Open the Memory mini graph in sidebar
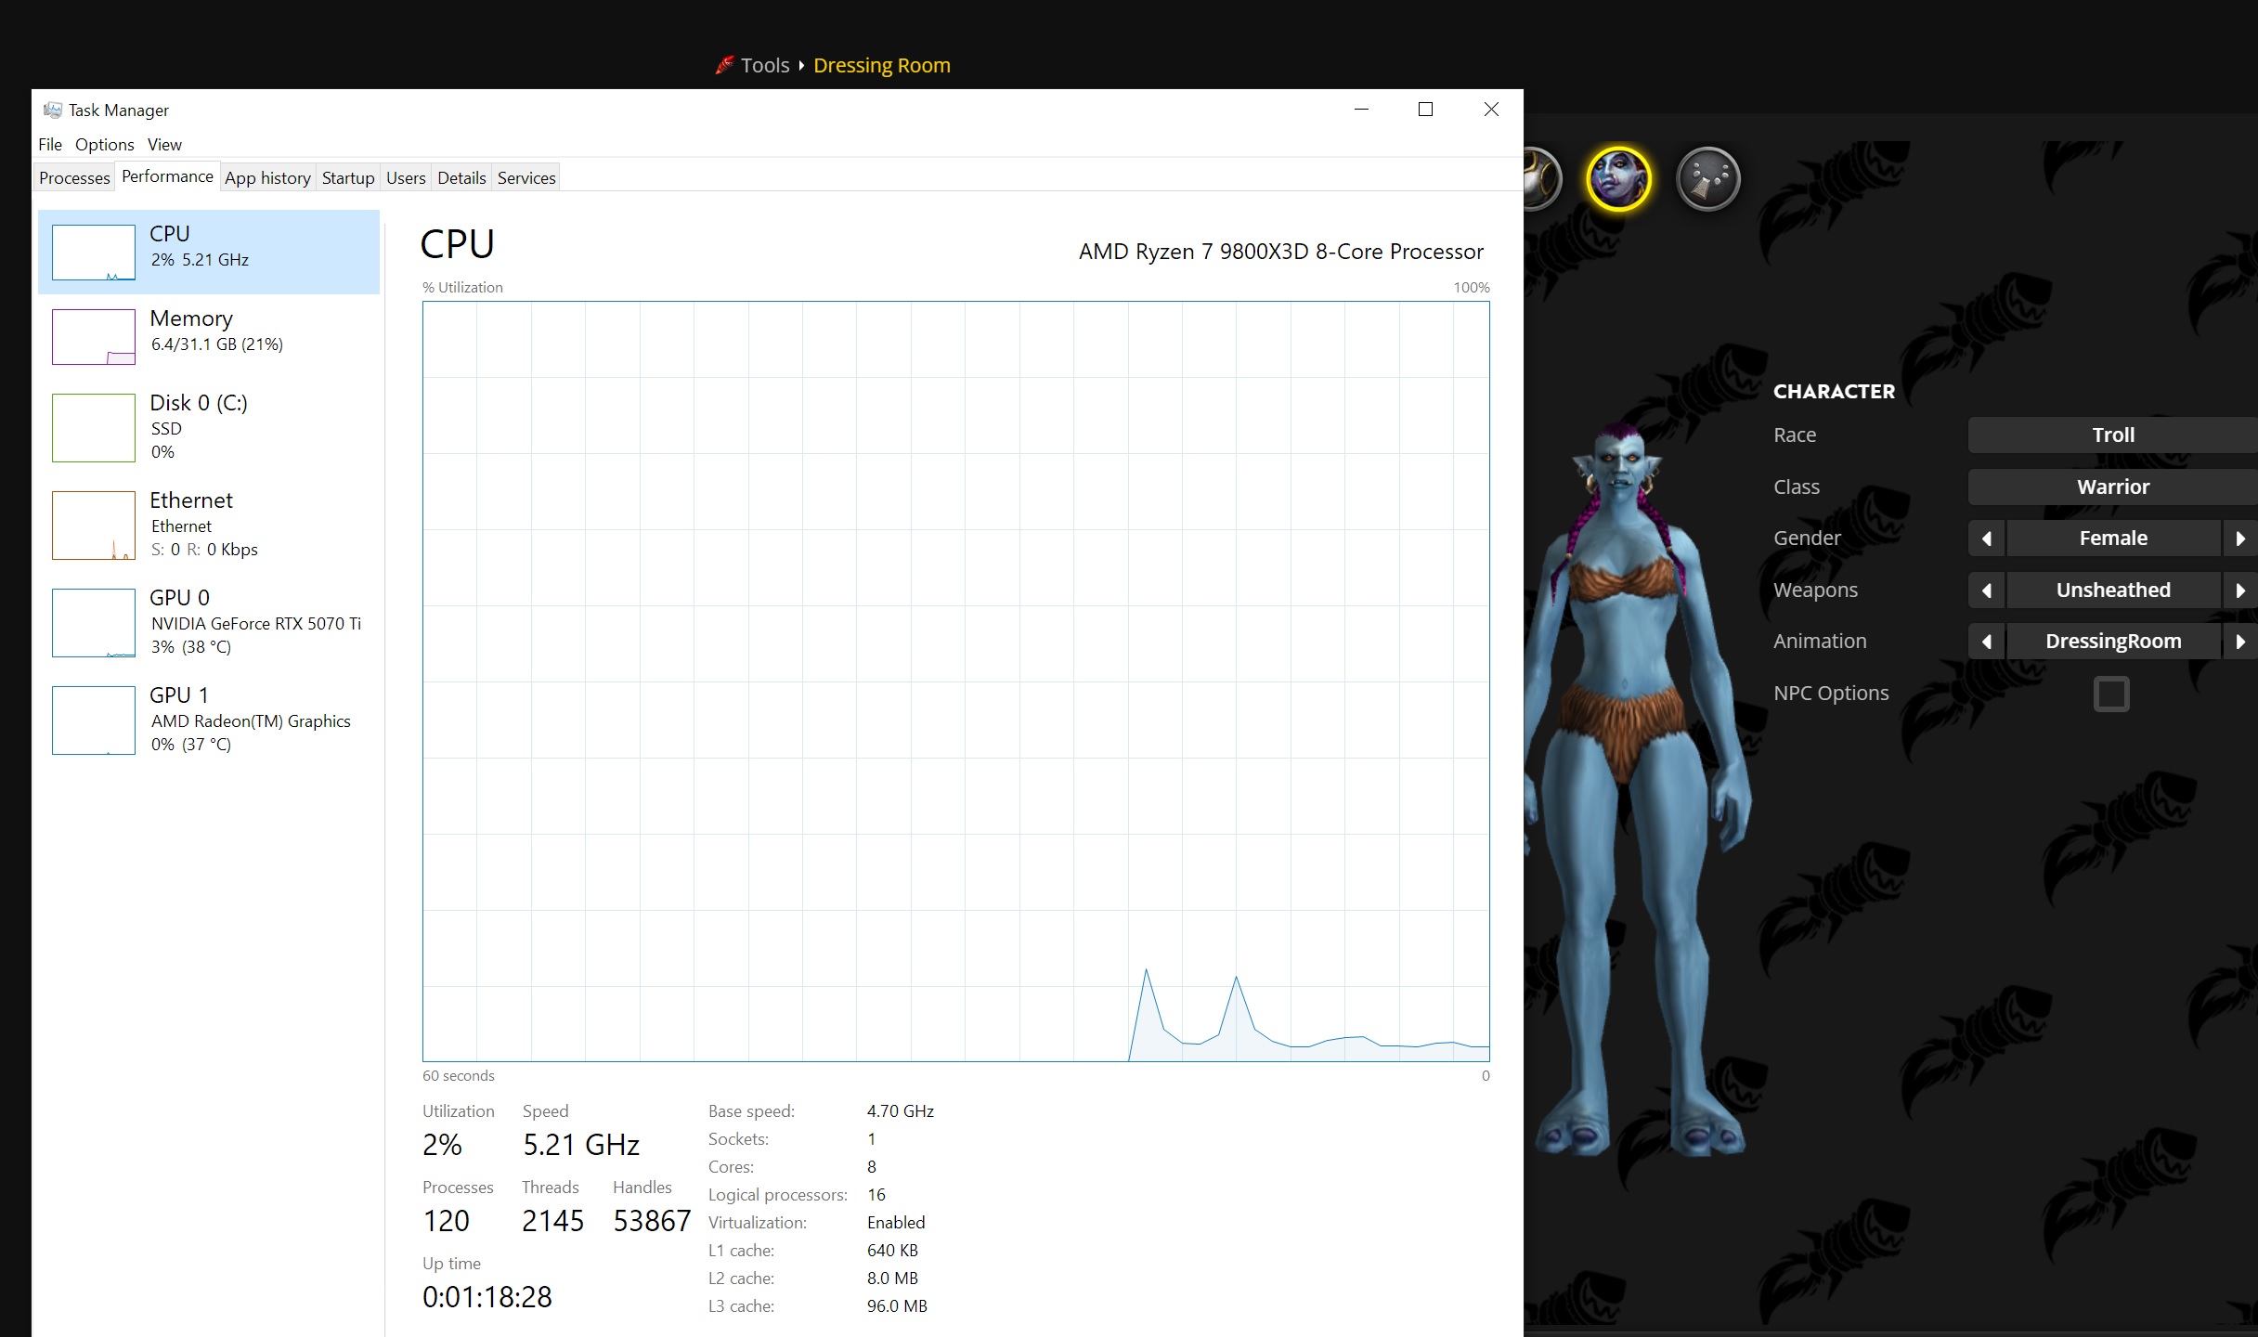 [x=94, y=336]
